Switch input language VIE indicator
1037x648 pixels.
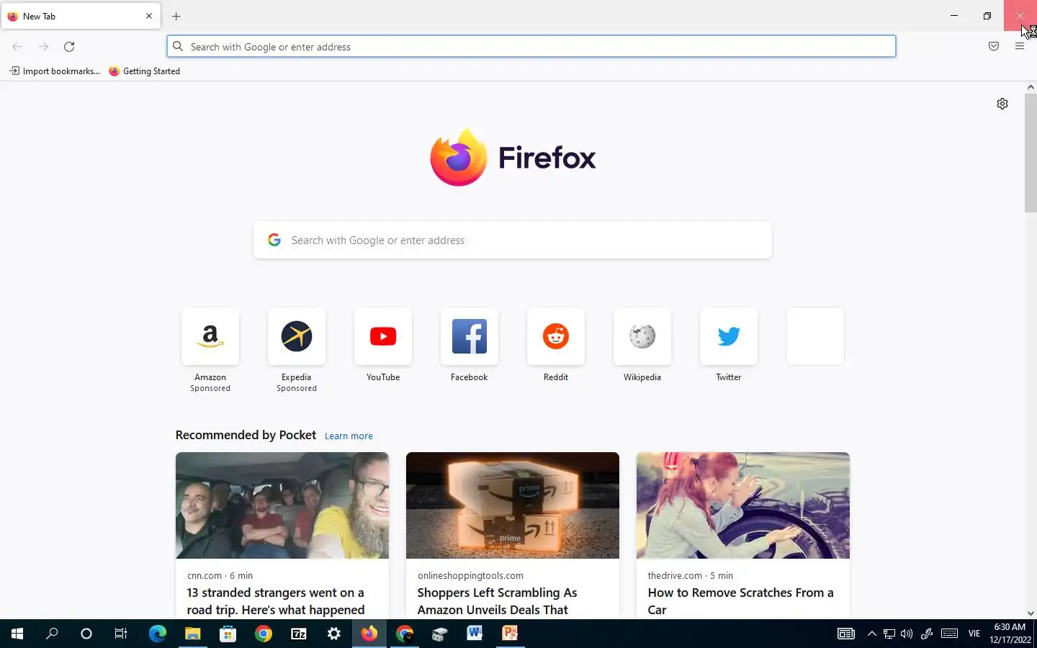click(974, 634)
